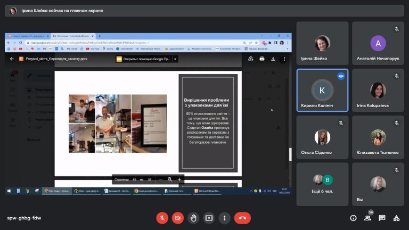Switch to the first Chrome tab
Screen dimensions: 409x230
pos(28,36)
